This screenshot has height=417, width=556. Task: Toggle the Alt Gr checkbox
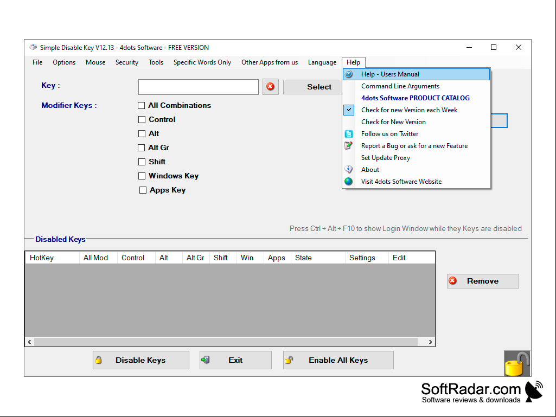pos(142,147)
